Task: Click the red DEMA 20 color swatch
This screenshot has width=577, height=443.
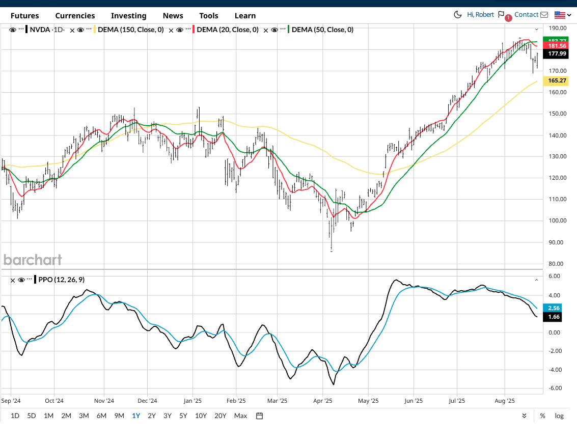Action: coord(194,30)
